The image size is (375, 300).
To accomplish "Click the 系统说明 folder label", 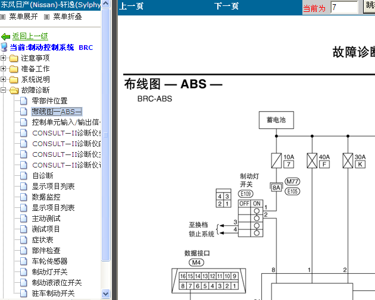I will point(35,79).
